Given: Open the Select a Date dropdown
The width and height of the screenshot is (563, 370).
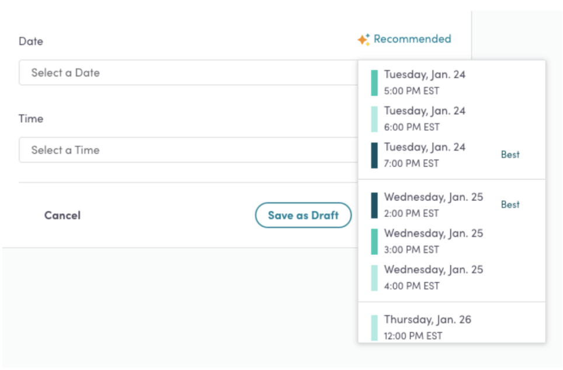Looking at the screenshot, I should (x=187, y=73).
